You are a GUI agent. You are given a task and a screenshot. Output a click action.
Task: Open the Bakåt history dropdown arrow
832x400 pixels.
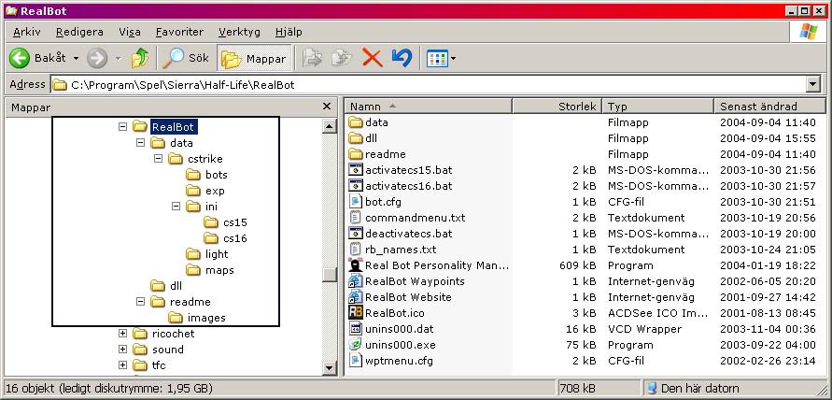76,58
